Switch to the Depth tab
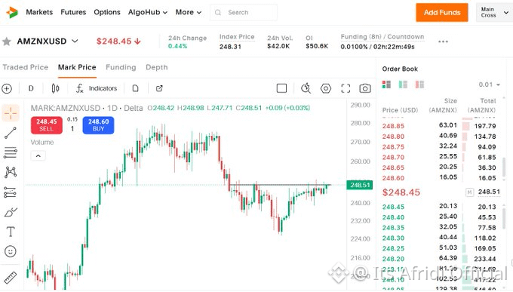The image size is (513, 292). [157, 67]
